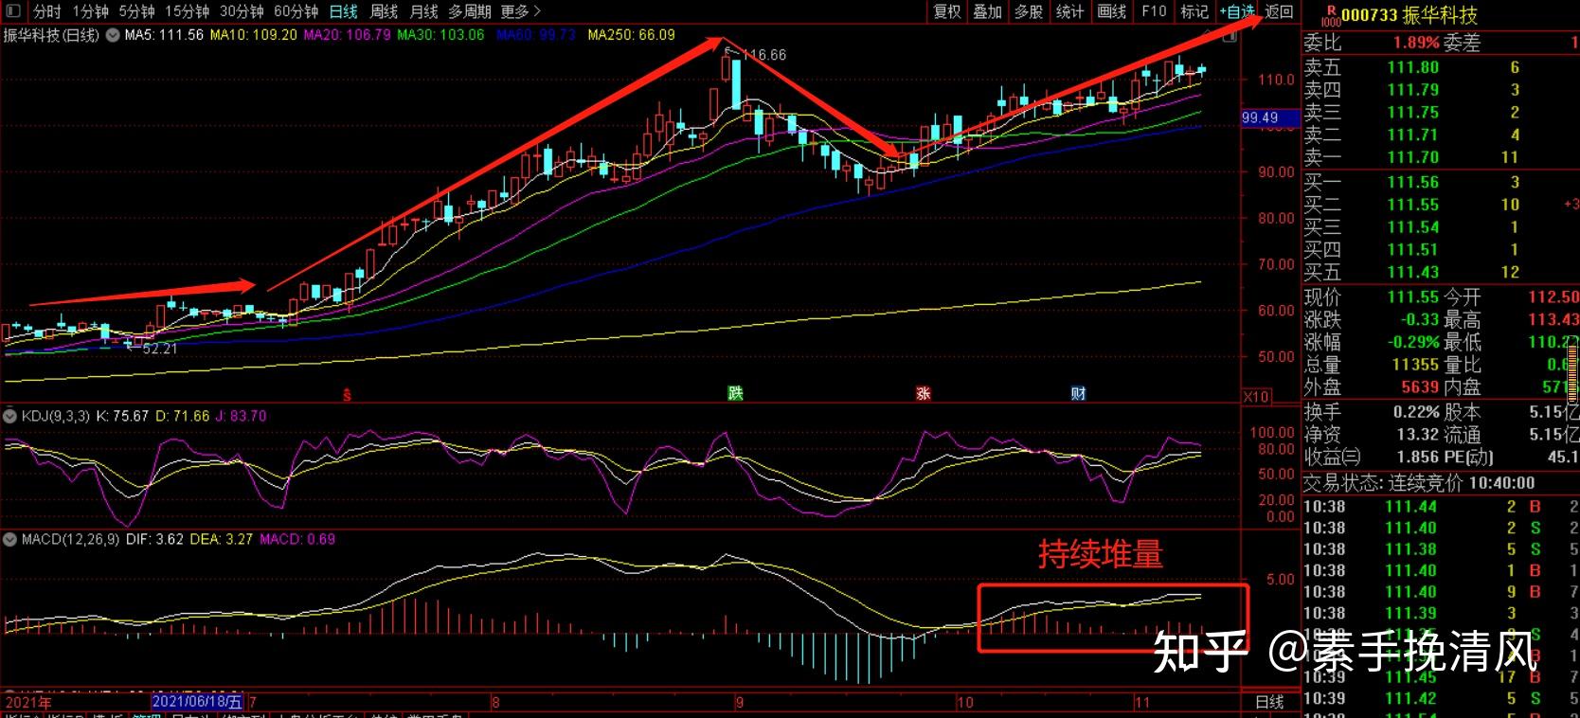The image size is (1580, 718).
Task: Select the 2021/06/18/五 date marker
Action: (x=198, y=702)
